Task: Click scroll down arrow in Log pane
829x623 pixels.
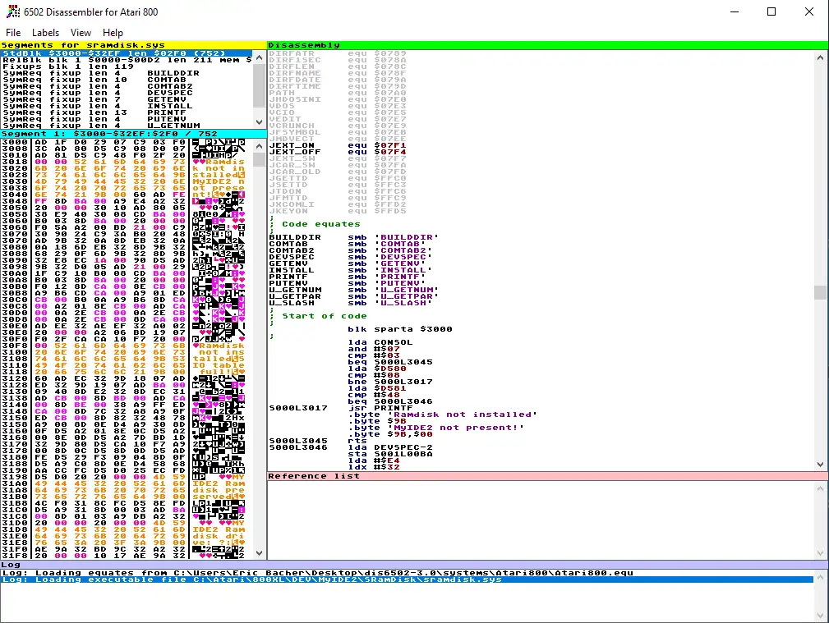Action: coord(820,616)
